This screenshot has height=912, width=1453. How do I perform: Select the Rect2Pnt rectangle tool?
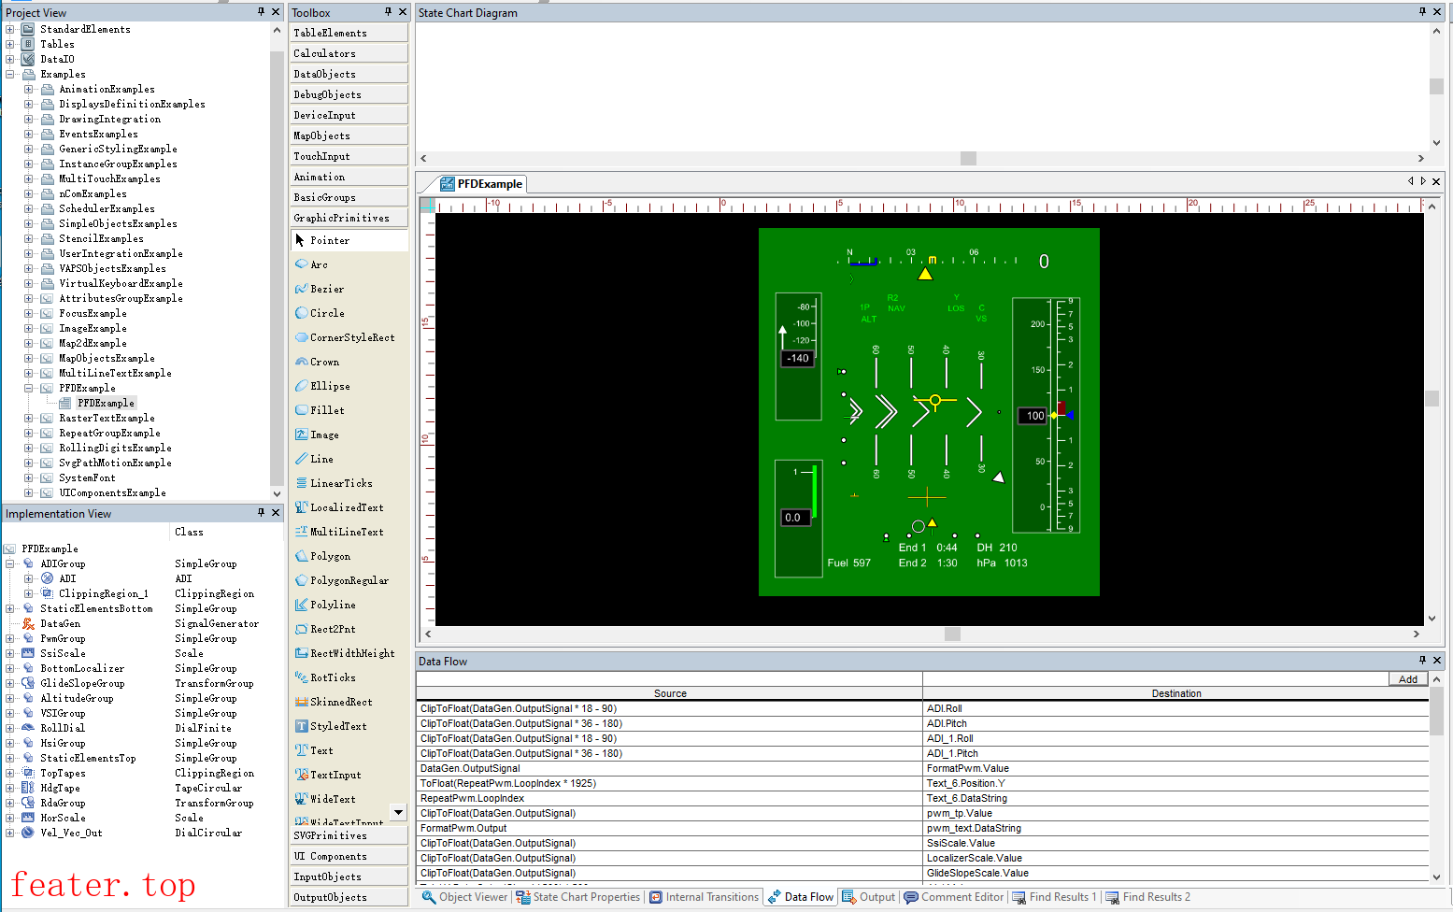[332, 629]
